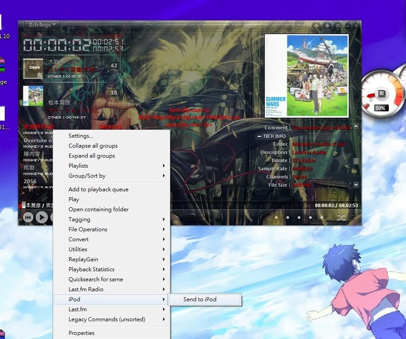Click the Bitrate label in tech info
The image size is (406, 339).
coord(279,160)
